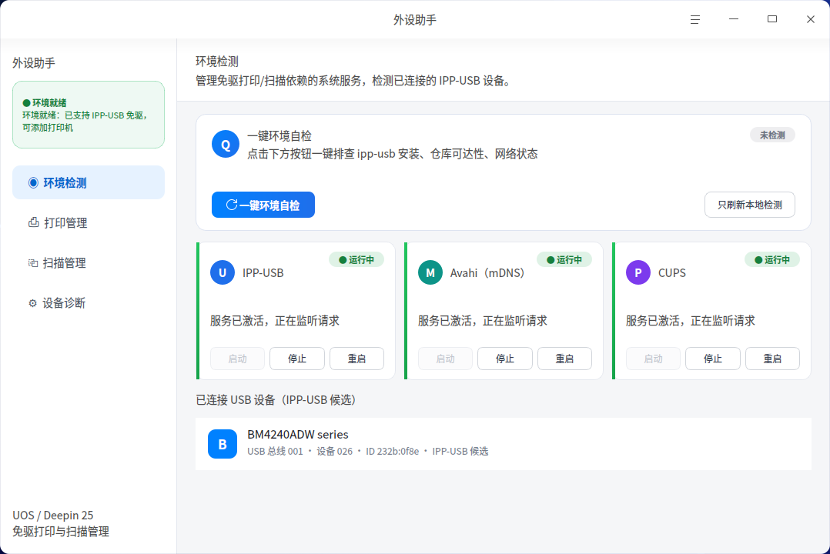Switch to 打印管理 page
This screenshot has height=554, width=830.
[89, 223]
